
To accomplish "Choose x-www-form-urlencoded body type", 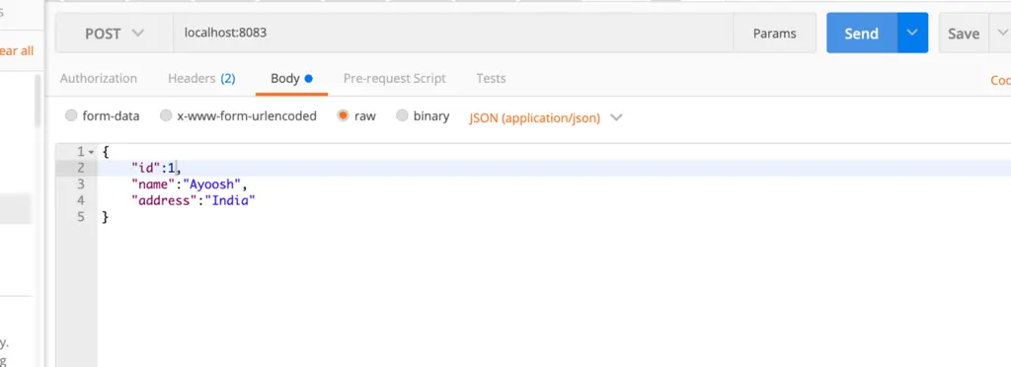I will tap(239, 115).
